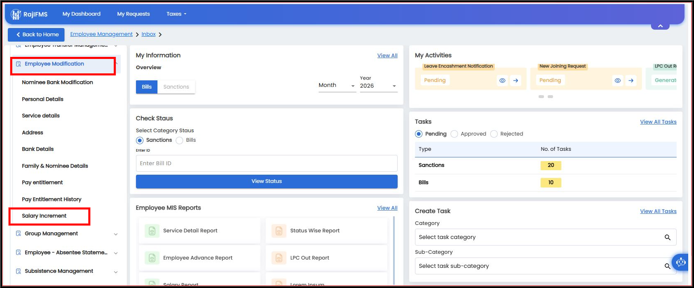Open My Requests in the top menu
This screenshot has height=288, width=694.
click(x=134, y=14)
